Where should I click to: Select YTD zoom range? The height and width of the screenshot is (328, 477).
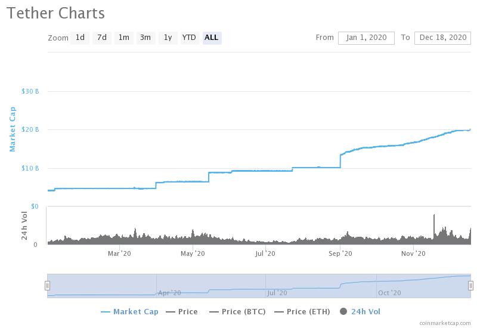click(x=189, y=38)
